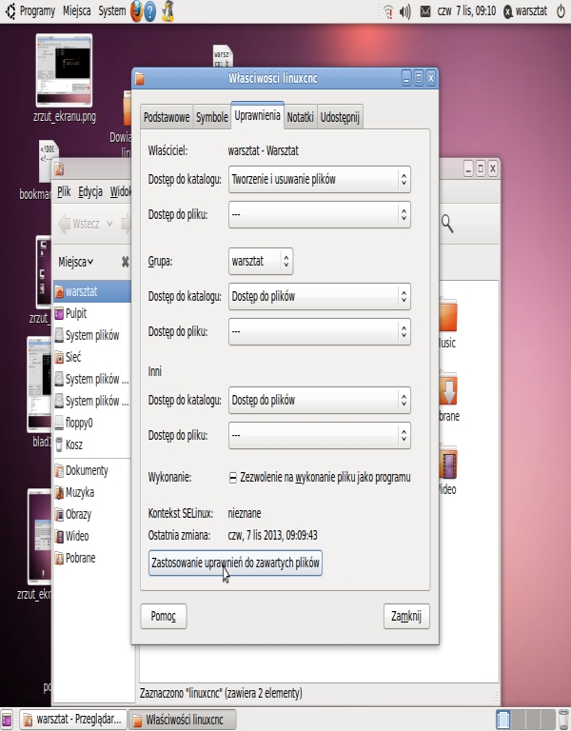Open the help icon in top panel
This screenshot has width=571, height=731.
point(150,10)
